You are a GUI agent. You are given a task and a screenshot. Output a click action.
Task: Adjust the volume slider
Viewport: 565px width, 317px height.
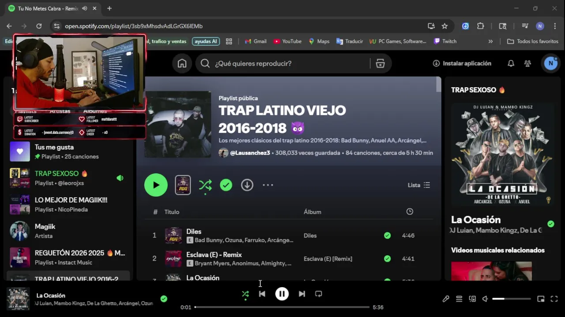[x=512, y=299]
